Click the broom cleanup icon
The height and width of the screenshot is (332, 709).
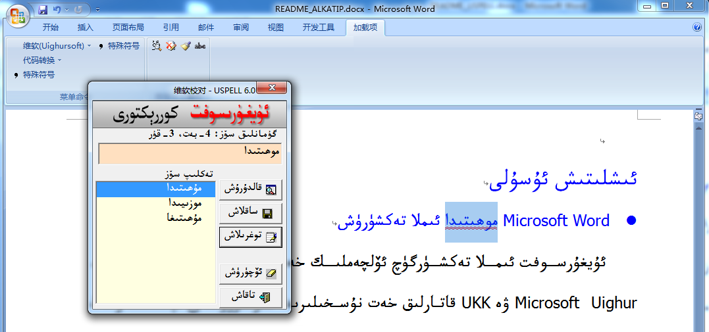tap(186, 45)
